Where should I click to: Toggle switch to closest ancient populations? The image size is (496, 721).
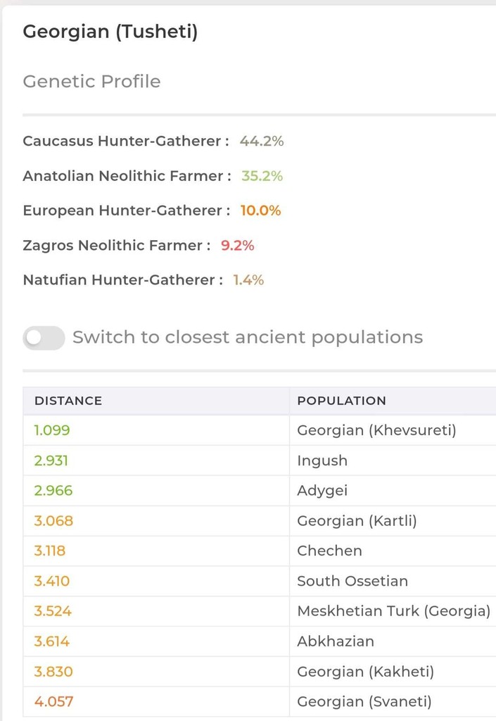click(44, 338)
